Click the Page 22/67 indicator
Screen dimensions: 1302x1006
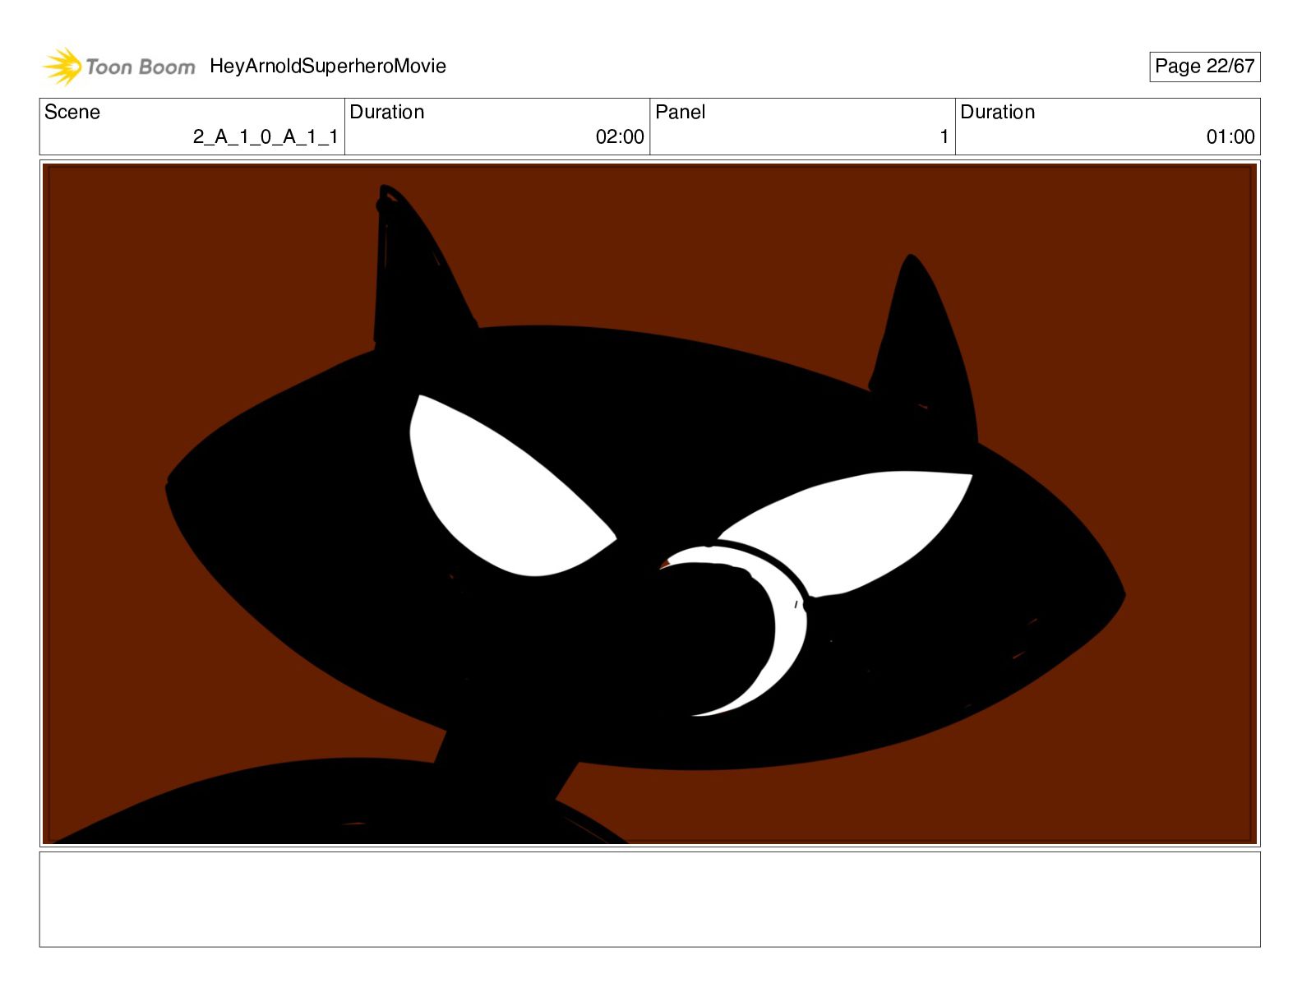point(1204,67)
